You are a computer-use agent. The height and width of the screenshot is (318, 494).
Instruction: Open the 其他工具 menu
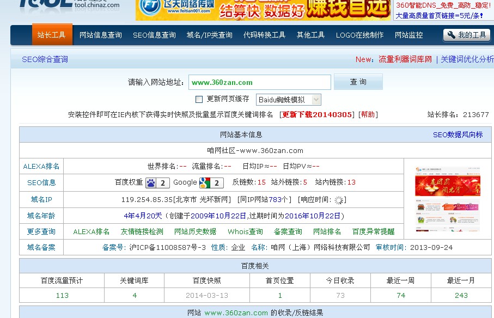tap(310, 35)
